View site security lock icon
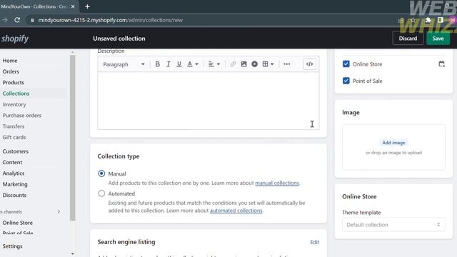The width and height of the screenshot is (457, 257). 32,20
